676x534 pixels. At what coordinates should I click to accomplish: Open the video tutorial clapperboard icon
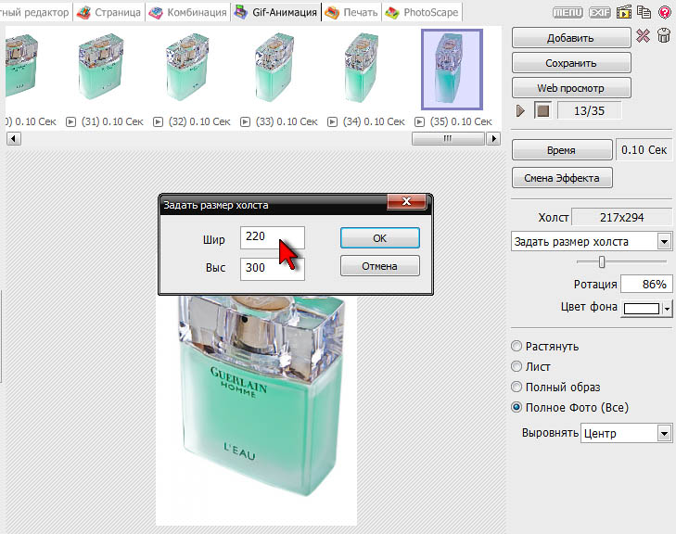(623, 12)
